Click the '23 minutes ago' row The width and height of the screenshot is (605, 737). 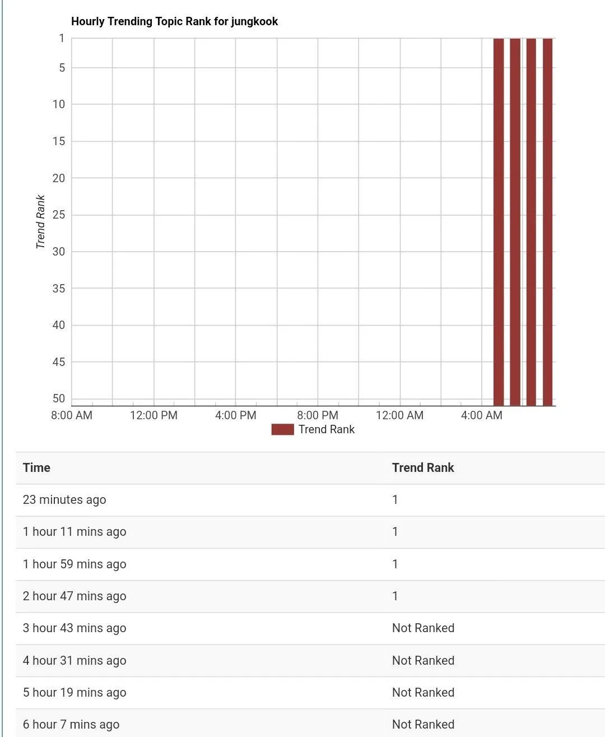pos(64,500)
